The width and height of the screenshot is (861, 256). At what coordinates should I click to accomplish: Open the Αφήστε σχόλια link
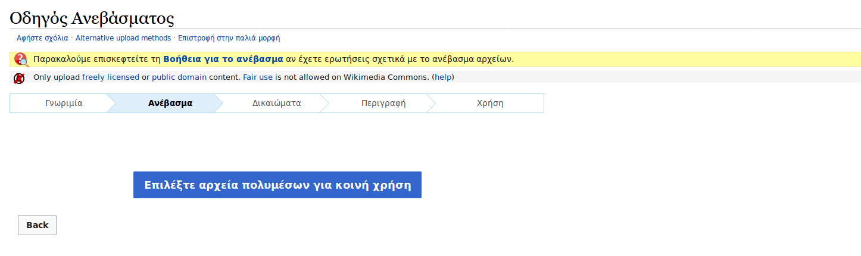click(42, 38)
